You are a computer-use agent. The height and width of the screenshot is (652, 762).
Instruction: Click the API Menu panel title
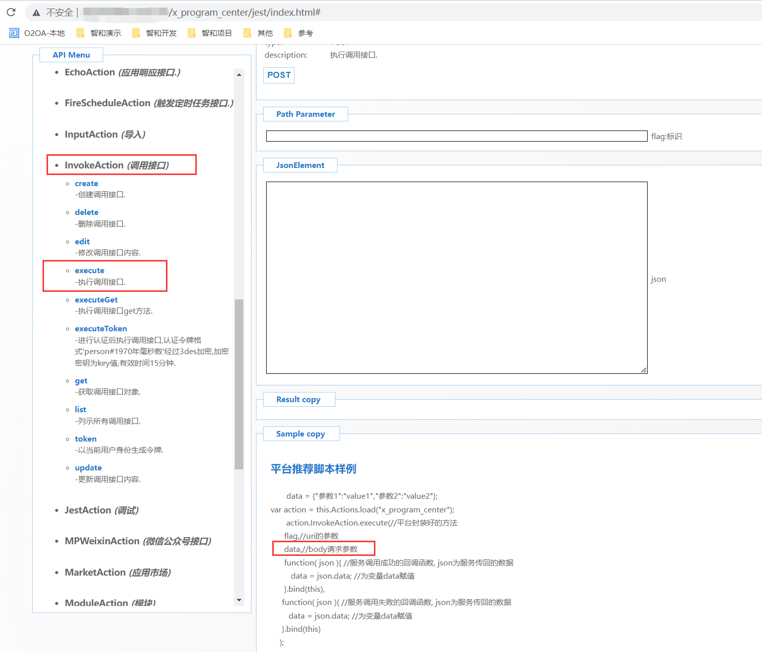(x=71, y=55)
